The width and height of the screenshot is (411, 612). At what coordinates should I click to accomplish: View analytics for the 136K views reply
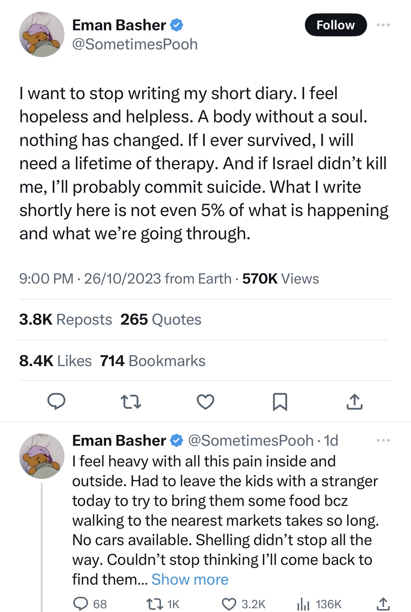pyautogui.click(x=303, y=604)
